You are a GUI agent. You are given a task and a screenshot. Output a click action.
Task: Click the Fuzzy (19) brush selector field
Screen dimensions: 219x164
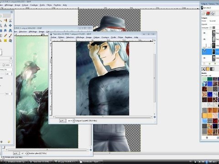click(x=6, y=69)
